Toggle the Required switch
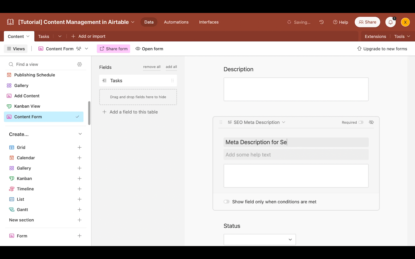This screenshot has height=259, width=415. [x=361, y=122]
